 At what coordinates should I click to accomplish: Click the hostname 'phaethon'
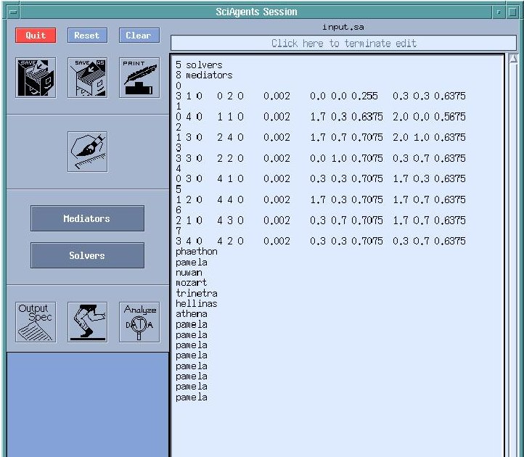pyautogui.click(x=197, y=252)
